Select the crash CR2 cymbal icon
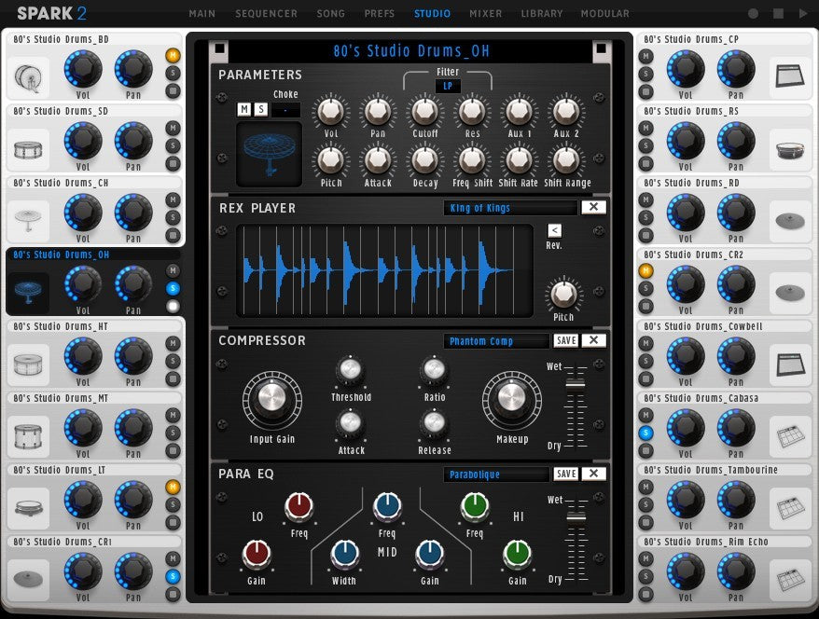This screenshot has height=619, width=819. 790,293
